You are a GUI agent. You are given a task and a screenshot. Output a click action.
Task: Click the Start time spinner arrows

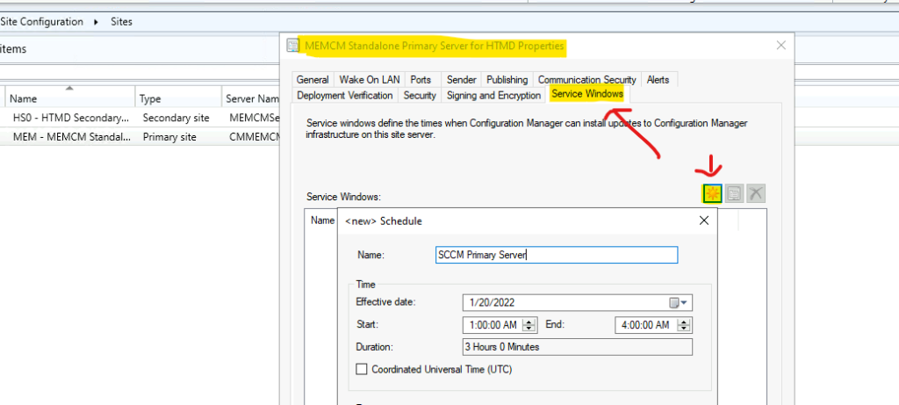[529, 325]
